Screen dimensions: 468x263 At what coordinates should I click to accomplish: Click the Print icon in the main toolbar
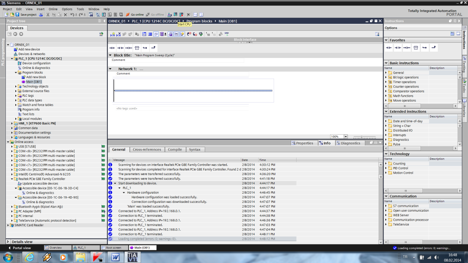(x=41, y=15)
